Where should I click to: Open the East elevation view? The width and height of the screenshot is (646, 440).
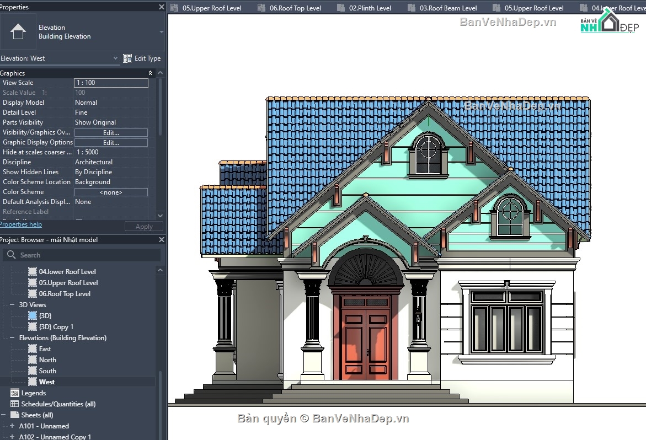[x=45, y=349]
